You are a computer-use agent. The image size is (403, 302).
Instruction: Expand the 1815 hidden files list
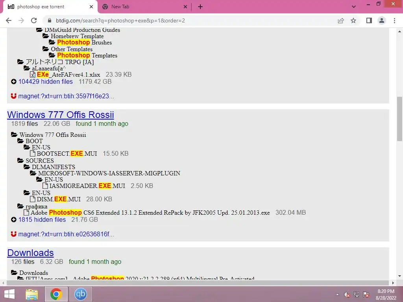42,219
